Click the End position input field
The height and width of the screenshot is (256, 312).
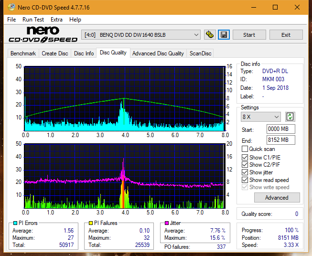click(281, 140)
